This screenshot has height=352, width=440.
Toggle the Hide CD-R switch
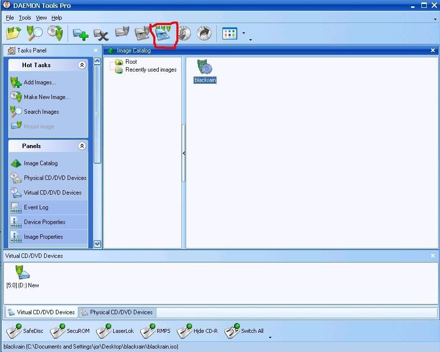coord(197,331)
